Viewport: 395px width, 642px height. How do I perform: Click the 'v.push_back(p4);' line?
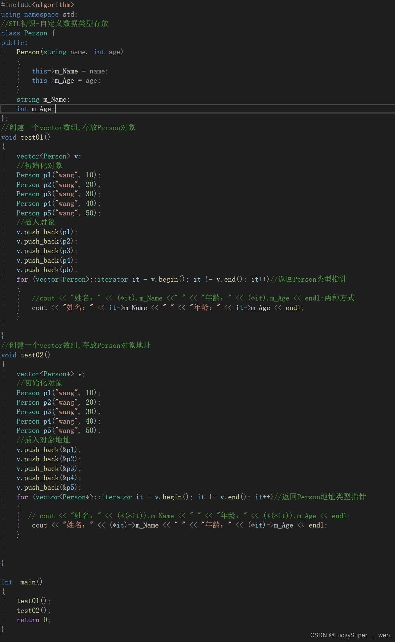47,260
